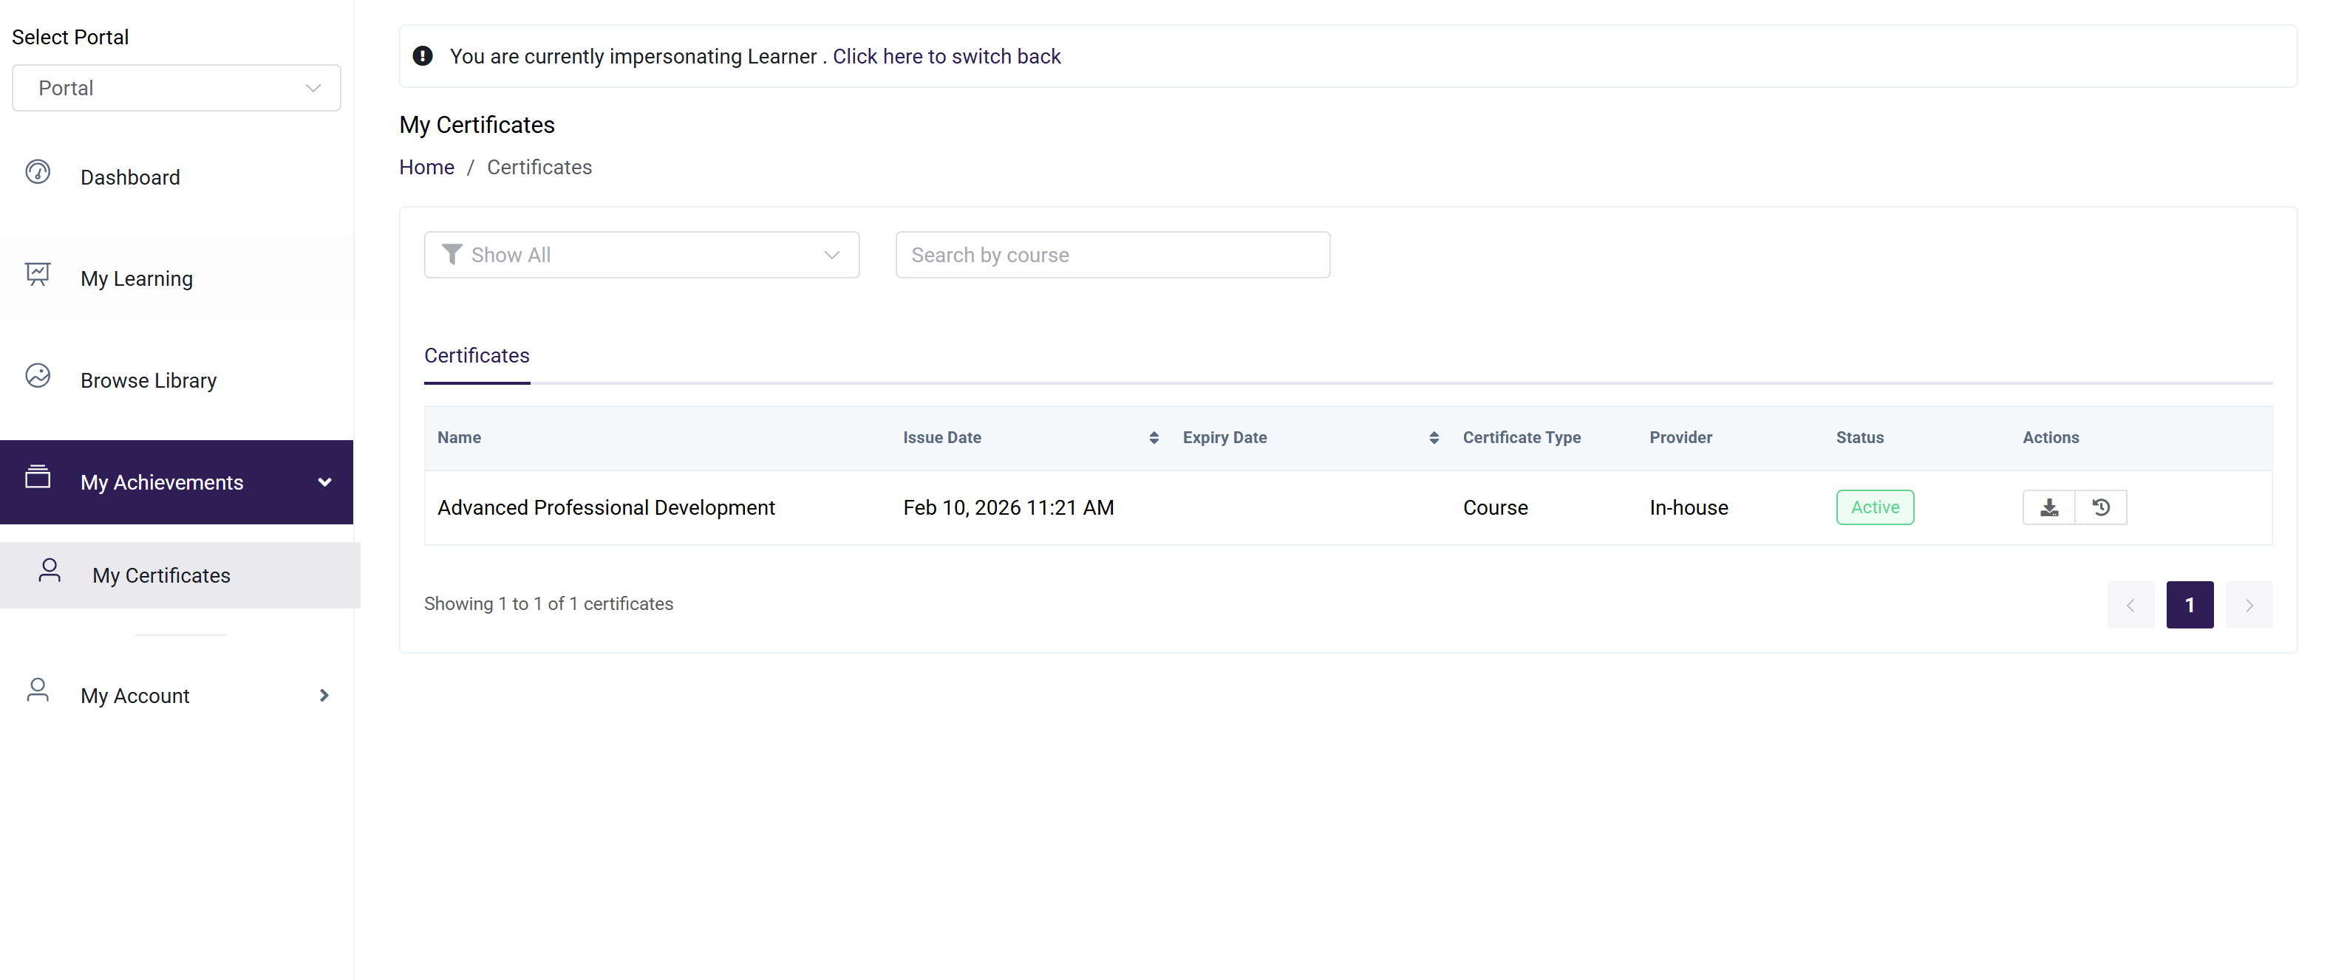Sort the table by Expiry Date

[1433, 437]
